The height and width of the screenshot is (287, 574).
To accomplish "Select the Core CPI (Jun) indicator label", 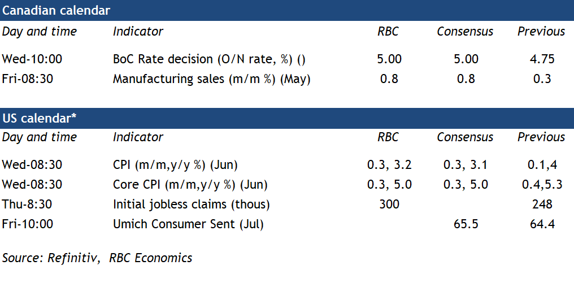I will [x=190, y=185].
